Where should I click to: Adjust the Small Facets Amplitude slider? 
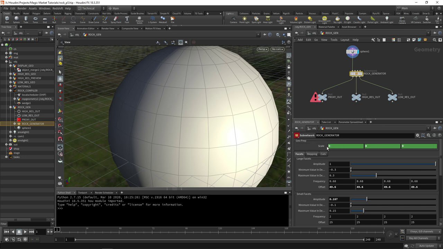click(367, 199)
